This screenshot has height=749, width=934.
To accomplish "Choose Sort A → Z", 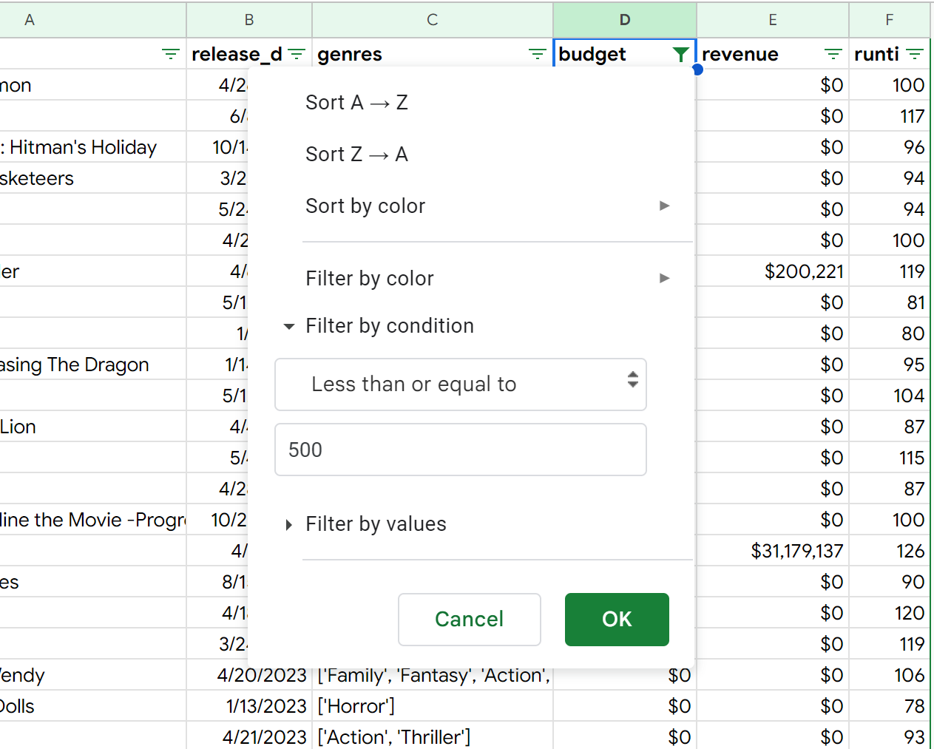I will coord(356,102).
